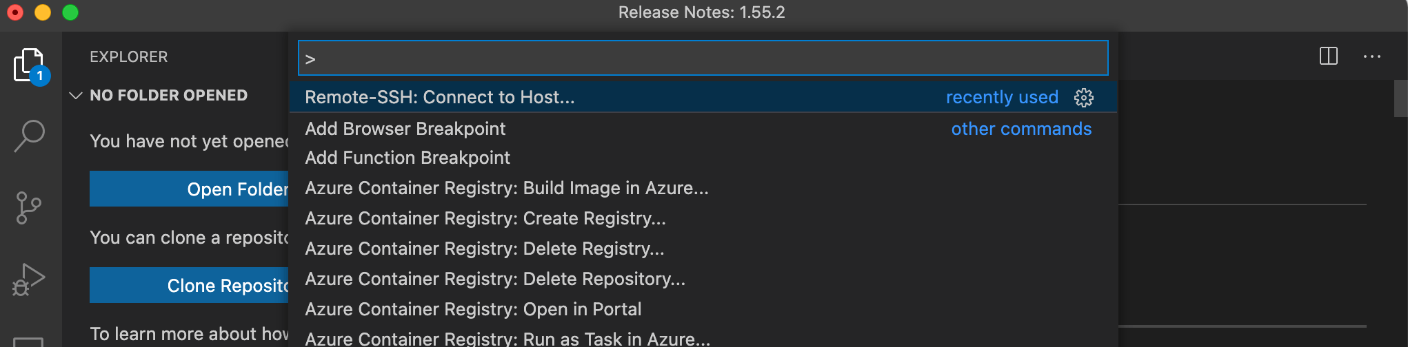This screenshot has width=1408, height=347.
Task: Select Remote-SSH: Connect to Host command
Action: (x=440, y=98)
